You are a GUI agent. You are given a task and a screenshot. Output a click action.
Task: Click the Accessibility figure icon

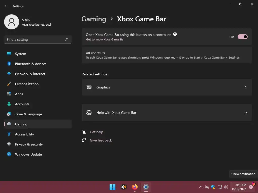(9, 134)
